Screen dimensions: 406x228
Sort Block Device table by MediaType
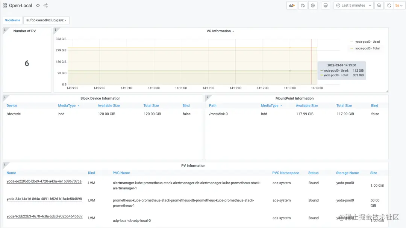pos(69,106)
